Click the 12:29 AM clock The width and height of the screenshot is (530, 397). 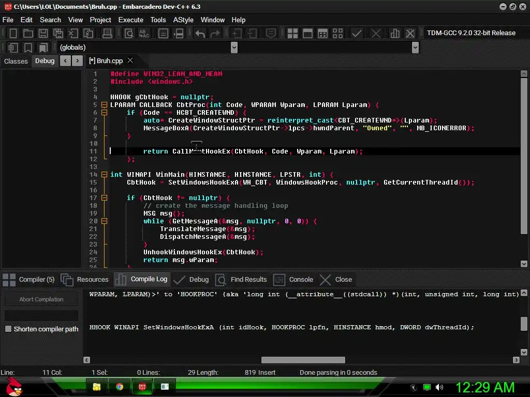tap(485, 387)
